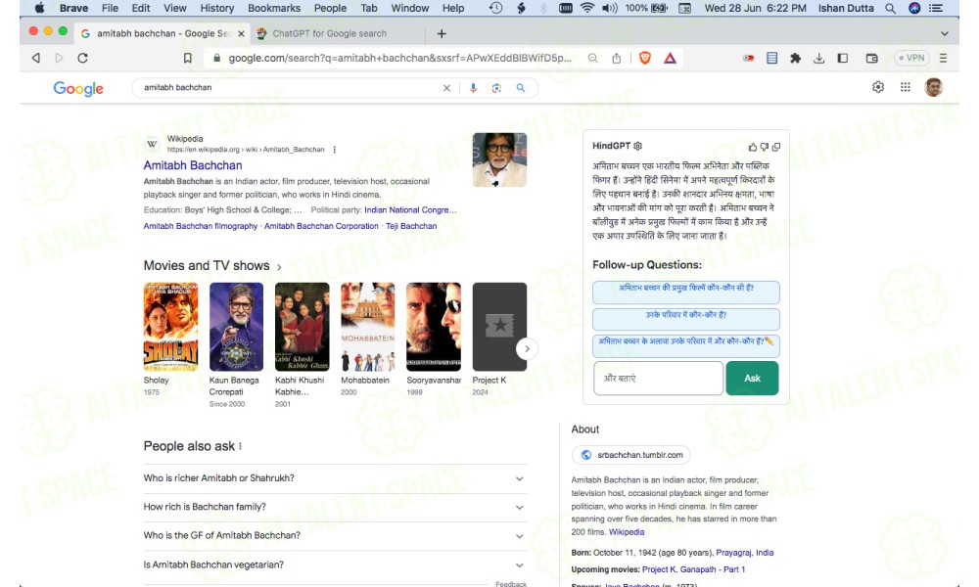
Task: Open srbachchan.tumblr.com link
Action: click(631, 455)
